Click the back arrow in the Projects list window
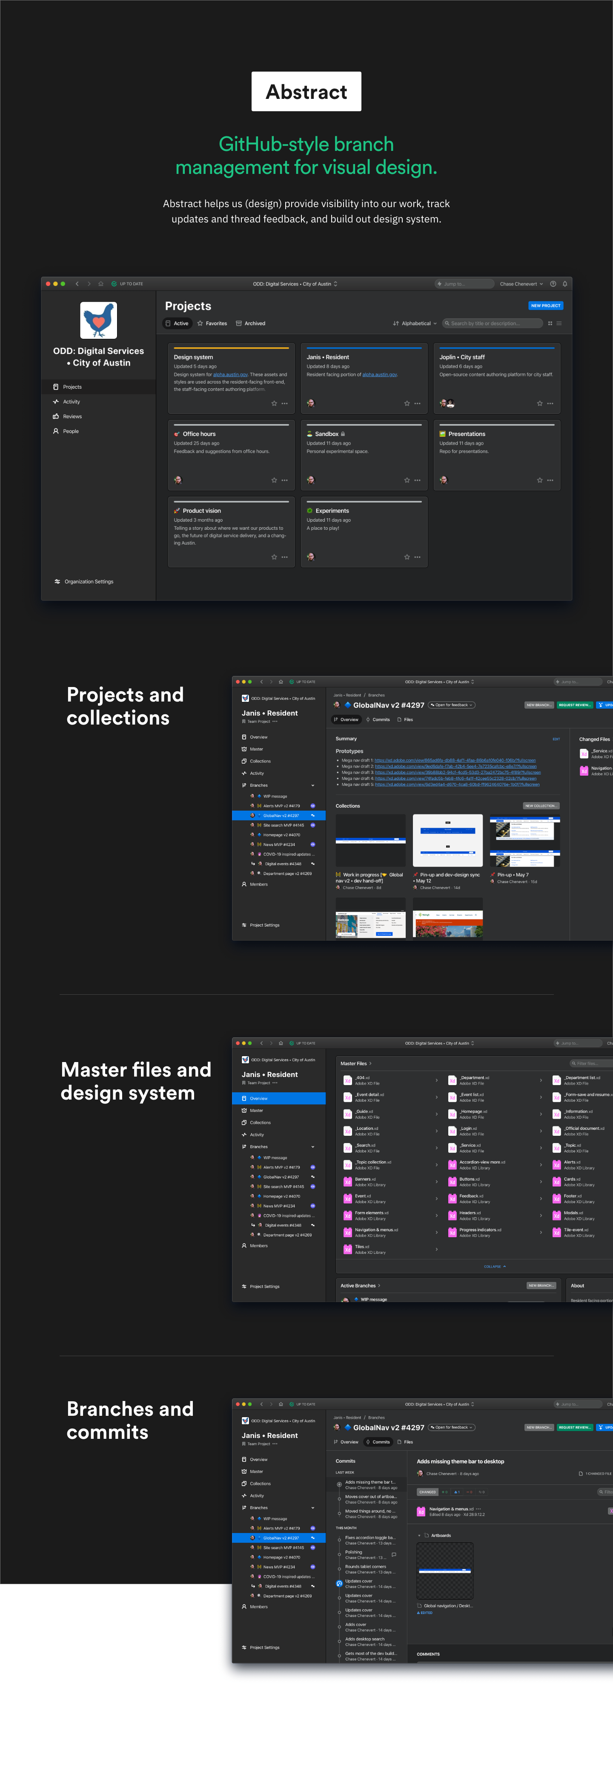This screenshot has height=1790, width=613. click(x=77, y=283)
